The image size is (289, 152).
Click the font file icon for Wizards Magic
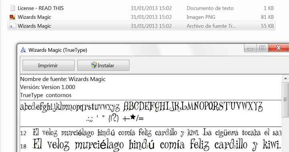coord(12,26)
